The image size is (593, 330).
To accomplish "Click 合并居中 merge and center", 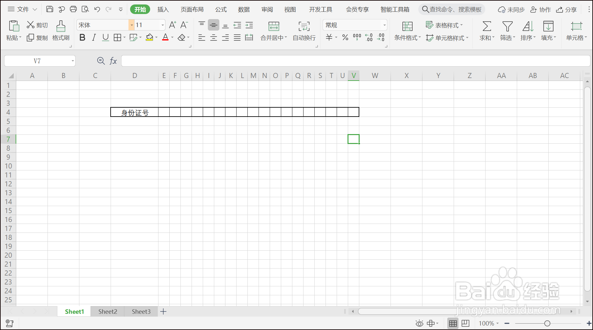I will click(x=274, y=31).
